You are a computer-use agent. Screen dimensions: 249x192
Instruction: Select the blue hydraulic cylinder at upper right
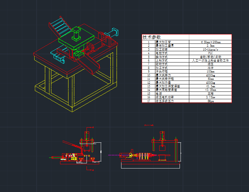(x=114, y=32)
